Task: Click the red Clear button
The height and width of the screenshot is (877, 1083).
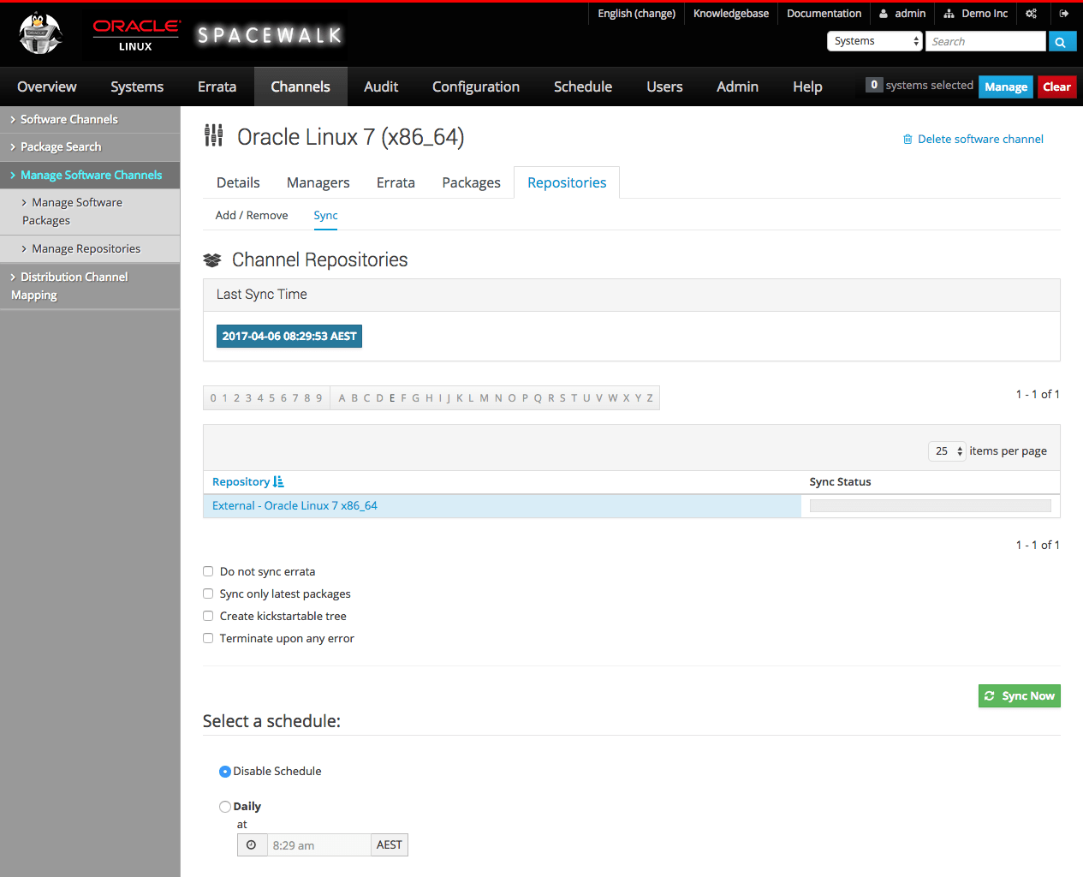Action: point(1056,87)
